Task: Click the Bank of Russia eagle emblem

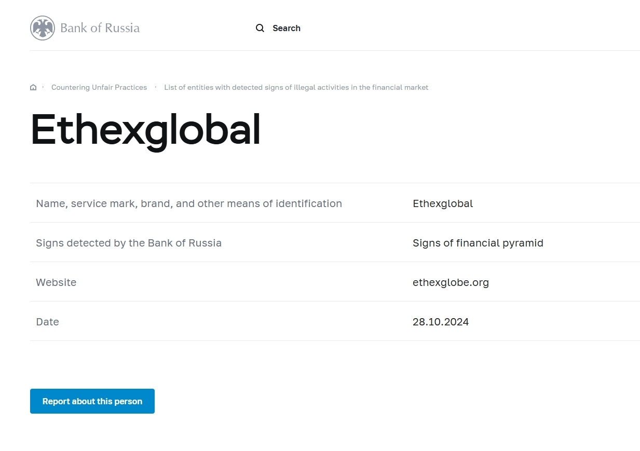Action: click(x=43, y=28)
